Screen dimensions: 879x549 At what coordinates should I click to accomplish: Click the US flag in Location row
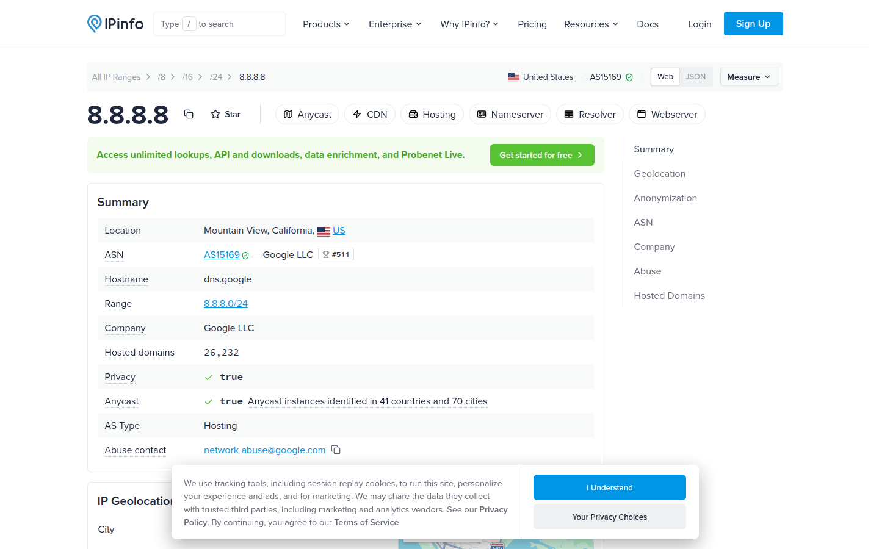click(x=324, y=231)
